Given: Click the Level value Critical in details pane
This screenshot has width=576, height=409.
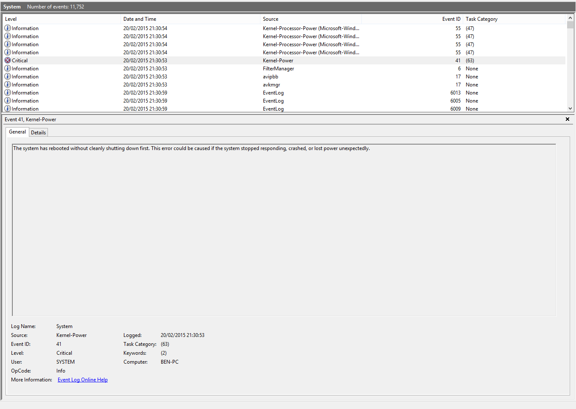Looking at the screenshot, I should click(64, 353).
